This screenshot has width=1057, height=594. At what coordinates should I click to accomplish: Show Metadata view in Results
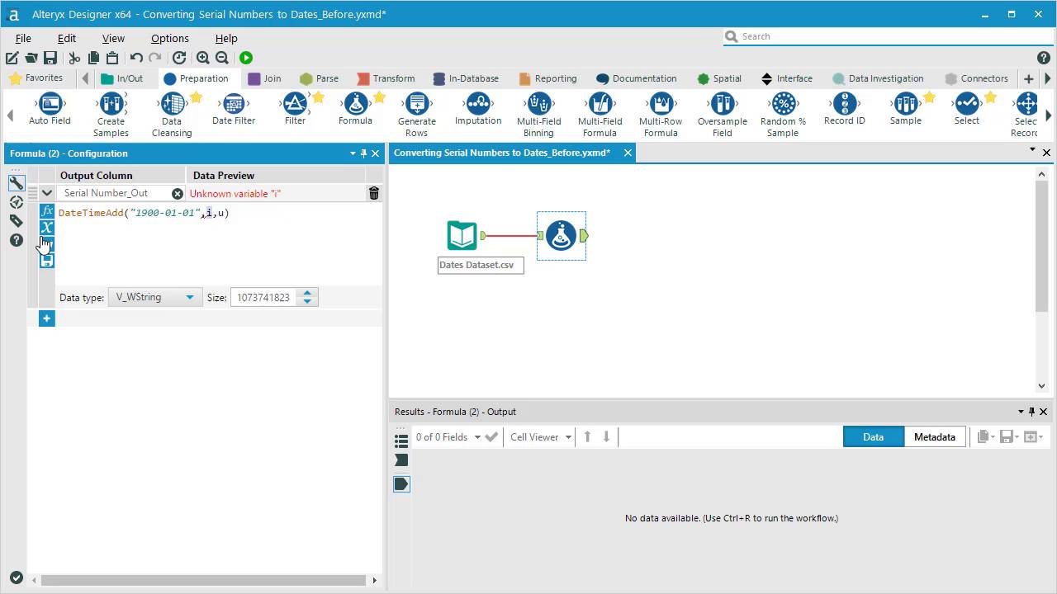[935, 437]
